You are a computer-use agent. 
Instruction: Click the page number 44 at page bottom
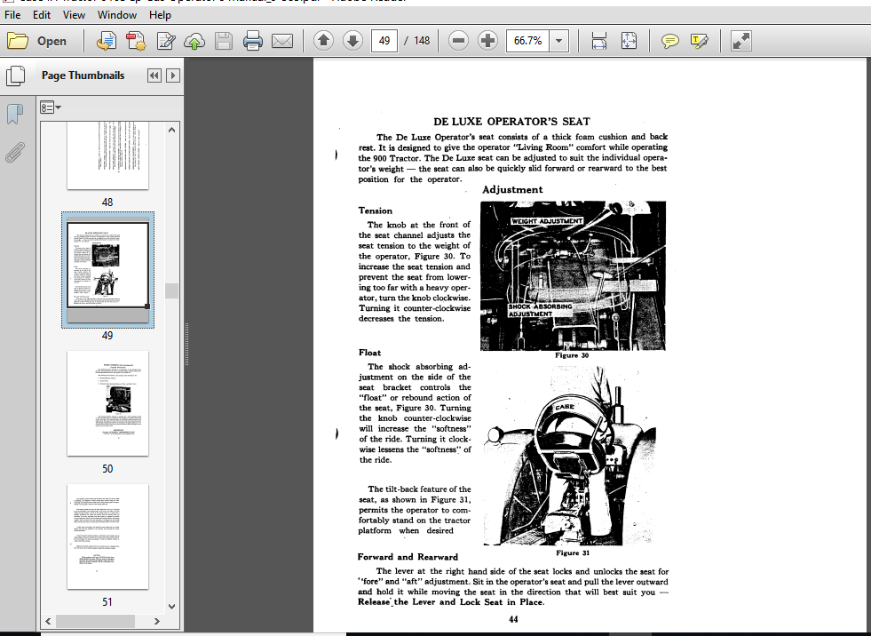click(x=513, y=619)
